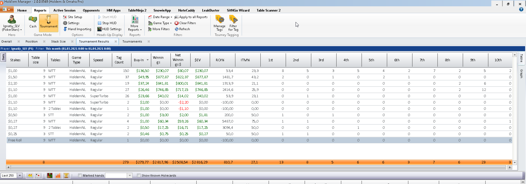The width and height of the screenshot is (526, 184).
Task: Click the trophy icon in bottom toolbar
Action: point(66,175)
